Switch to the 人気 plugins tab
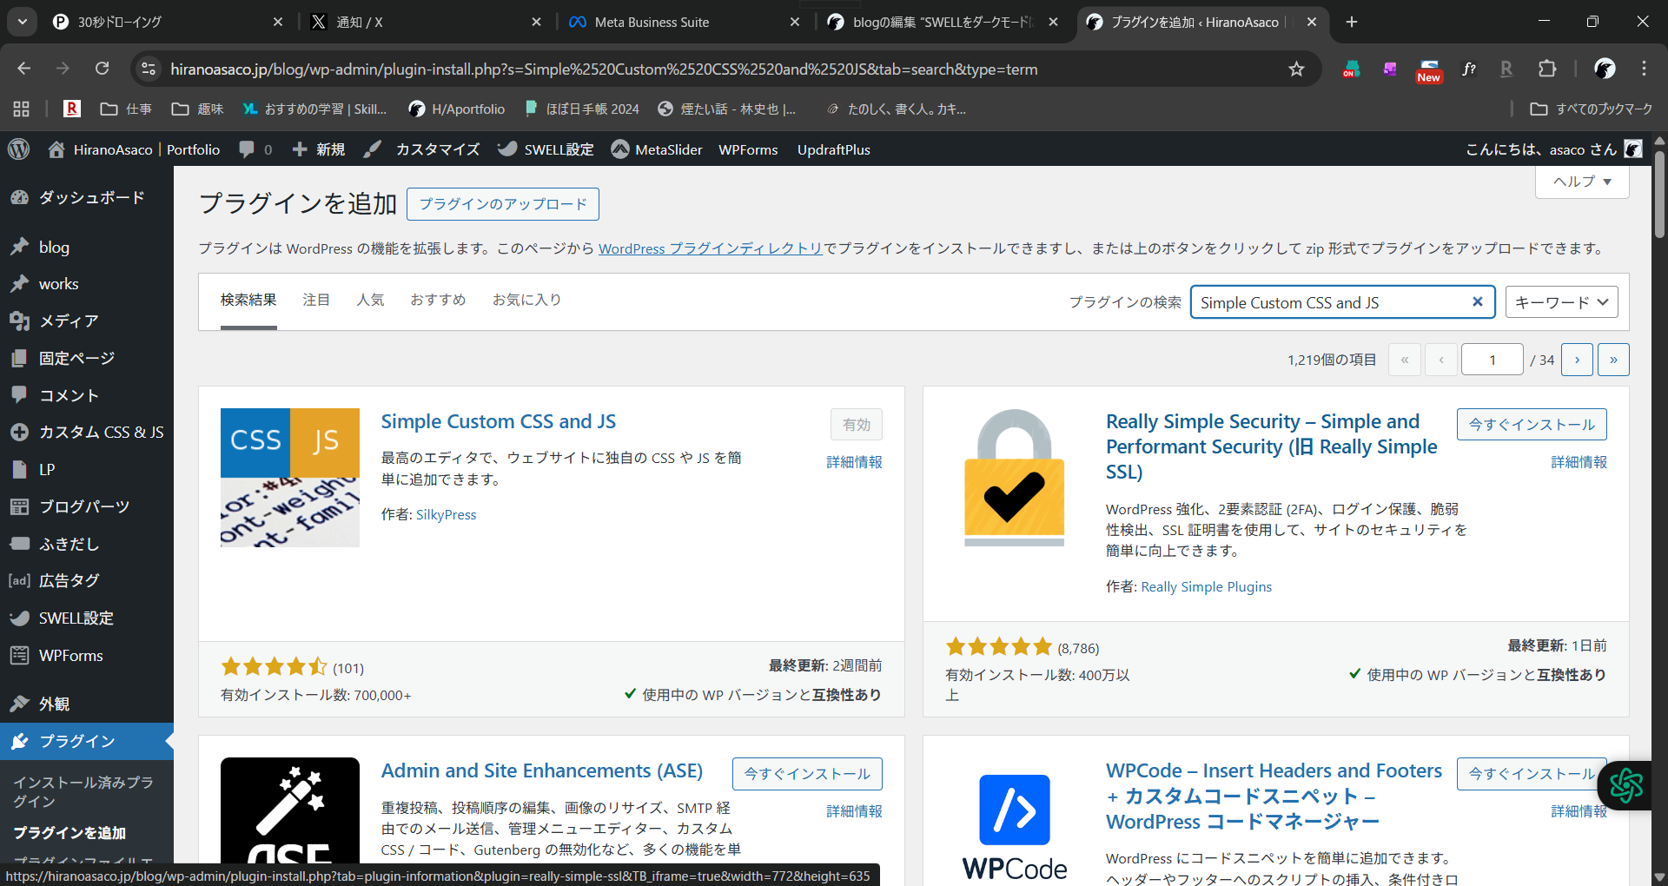The height and width of the screenshot is (886, 1668). [371, 299]
